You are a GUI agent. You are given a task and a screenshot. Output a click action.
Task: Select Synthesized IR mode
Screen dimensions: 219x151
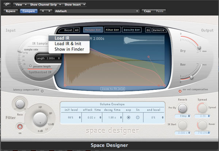pyautogui.click(x=40, y=72)
